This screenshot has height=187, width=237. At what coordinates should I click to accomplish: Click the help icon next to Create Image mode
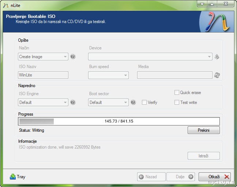tap(73, 57)
